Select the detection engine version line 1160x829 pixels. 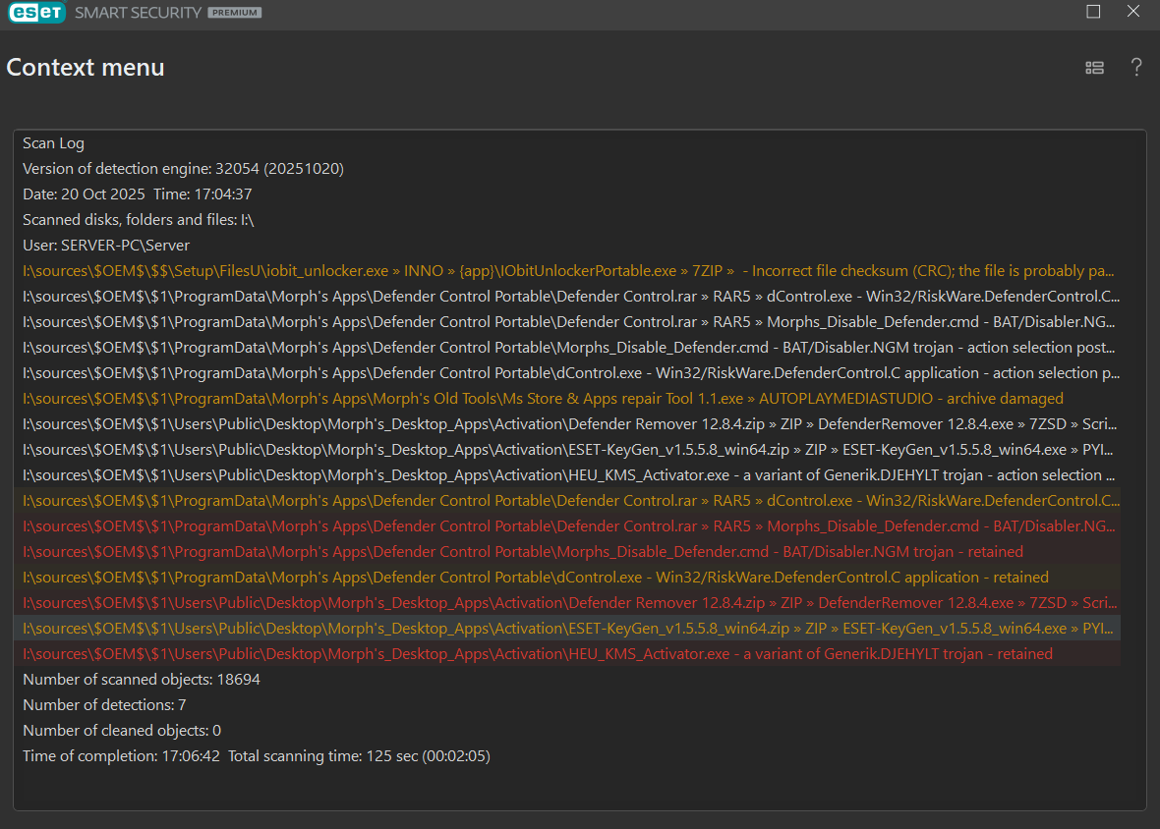tap(183, 169)
